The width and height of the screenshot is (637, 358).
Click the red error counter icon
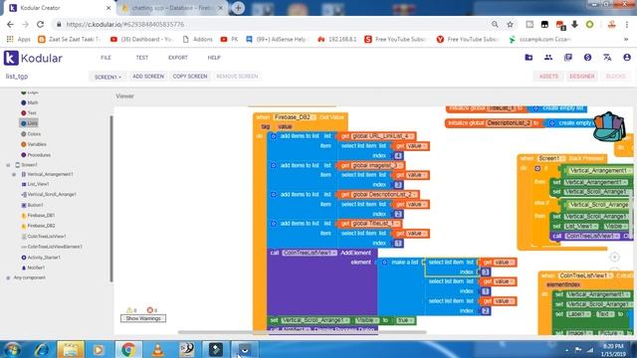pyautogui.click(x=151, y=310)
